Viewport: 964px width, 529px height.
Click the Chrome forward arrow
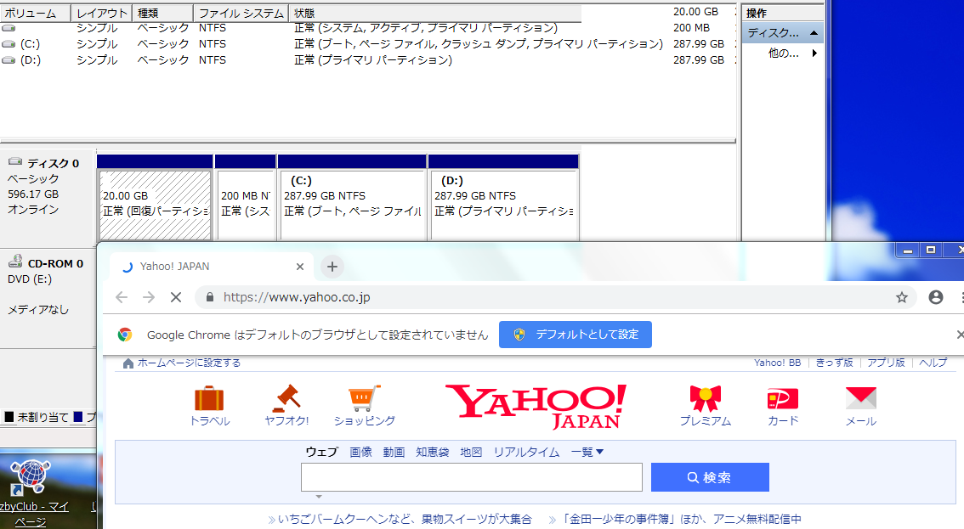click(149, 297)
